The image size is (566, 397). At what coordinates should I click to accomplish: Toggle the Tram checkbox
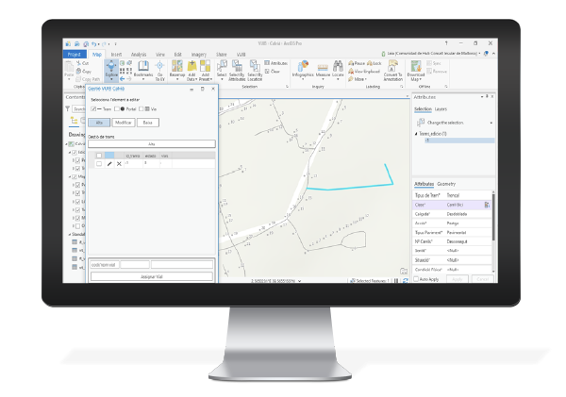pos(95,109)
